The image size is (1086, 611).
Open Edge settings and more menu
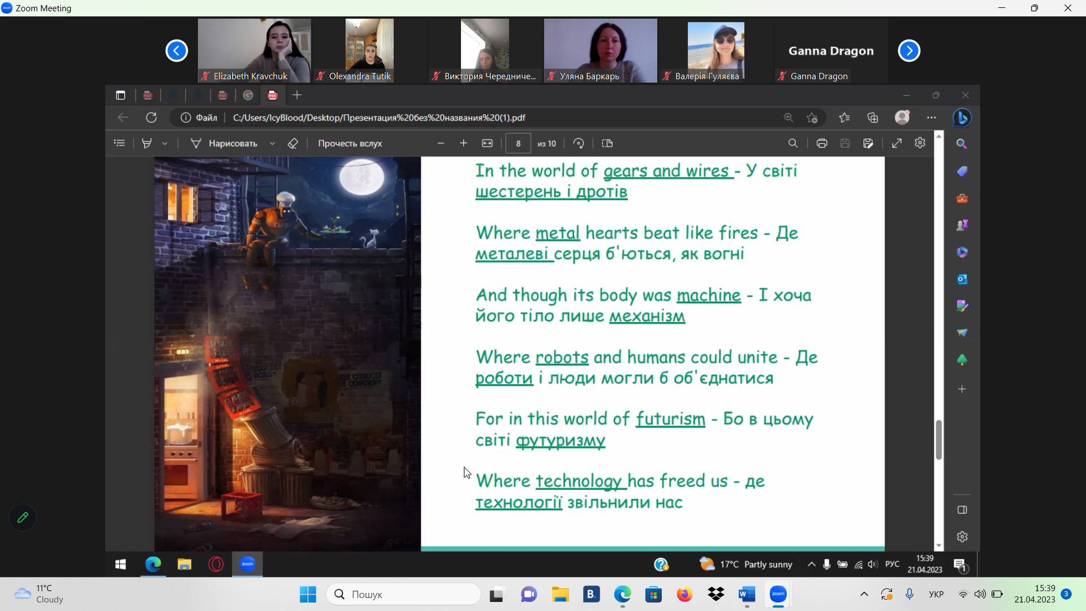click(932, 118)
